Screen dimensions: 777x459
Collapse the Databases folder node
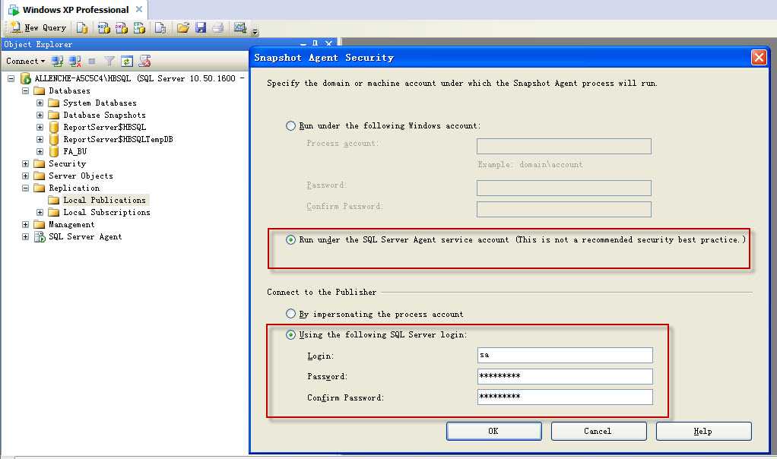pyautogui.click(x=25, y=91)
